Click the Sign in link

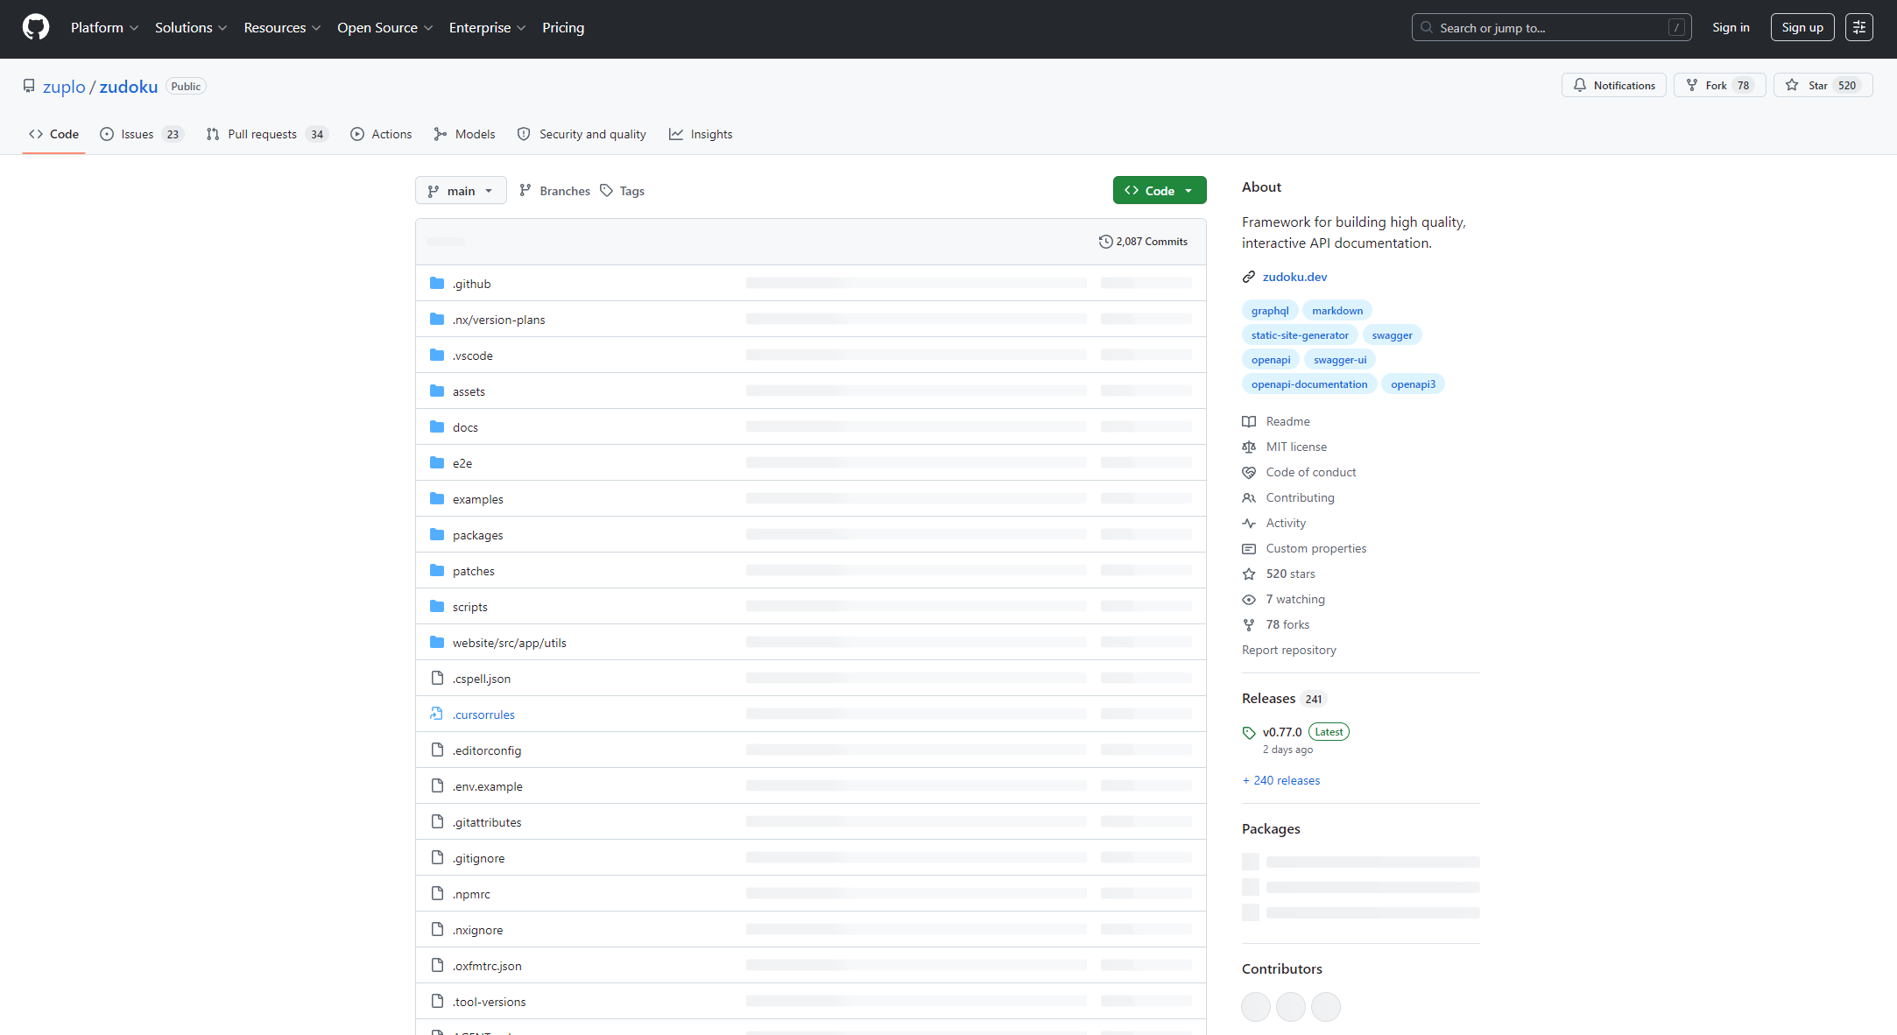(1731, 27)
